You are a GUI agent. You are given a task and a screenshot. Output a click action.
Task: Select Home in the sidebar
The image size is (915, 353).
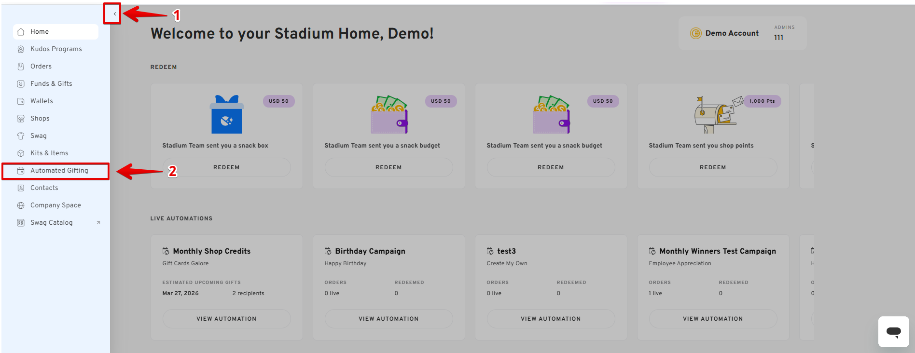pos(40,32)
